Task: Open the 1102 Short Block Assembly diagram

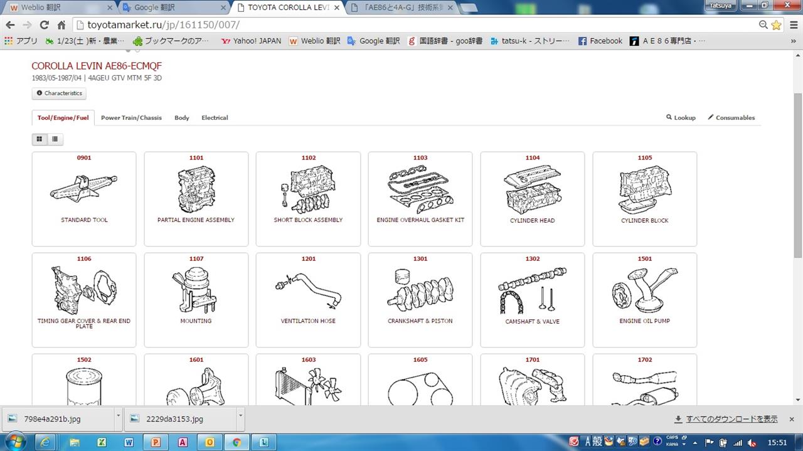Action: [x=308, y=199]
